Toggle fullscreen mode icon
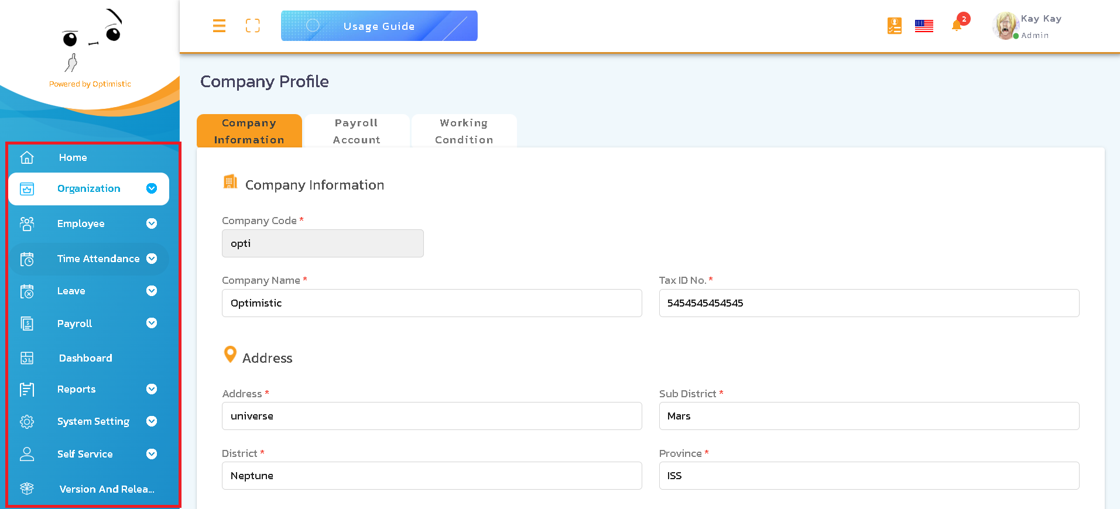The image size is (1120, 509). pyautogui.click(x=252, y=26)
